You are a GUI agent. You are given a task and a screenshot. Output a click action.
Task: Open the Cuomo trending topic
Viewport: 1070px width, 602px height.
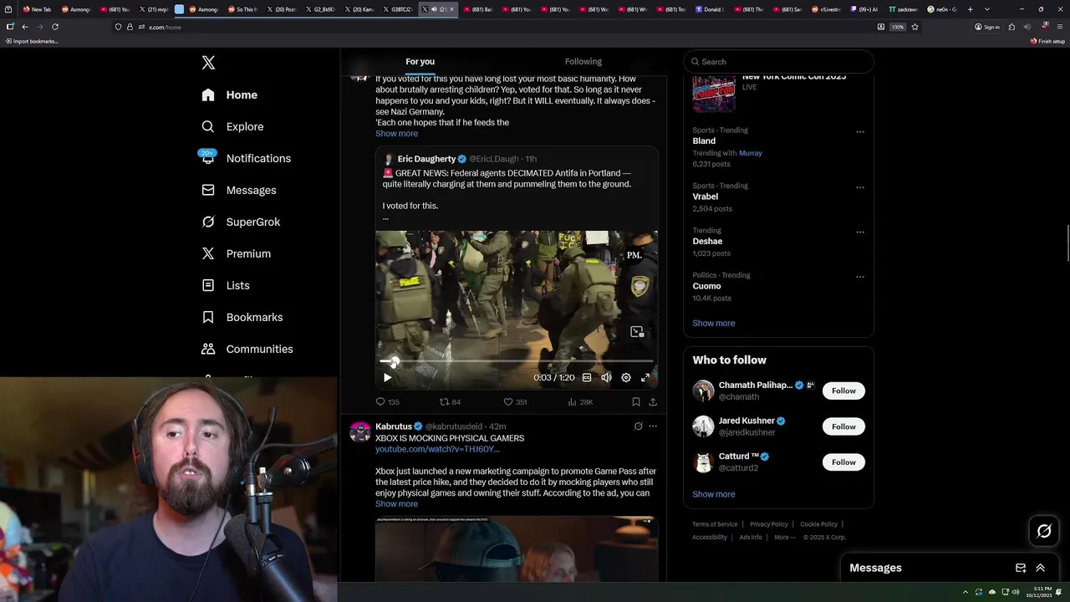click(706, 286)
